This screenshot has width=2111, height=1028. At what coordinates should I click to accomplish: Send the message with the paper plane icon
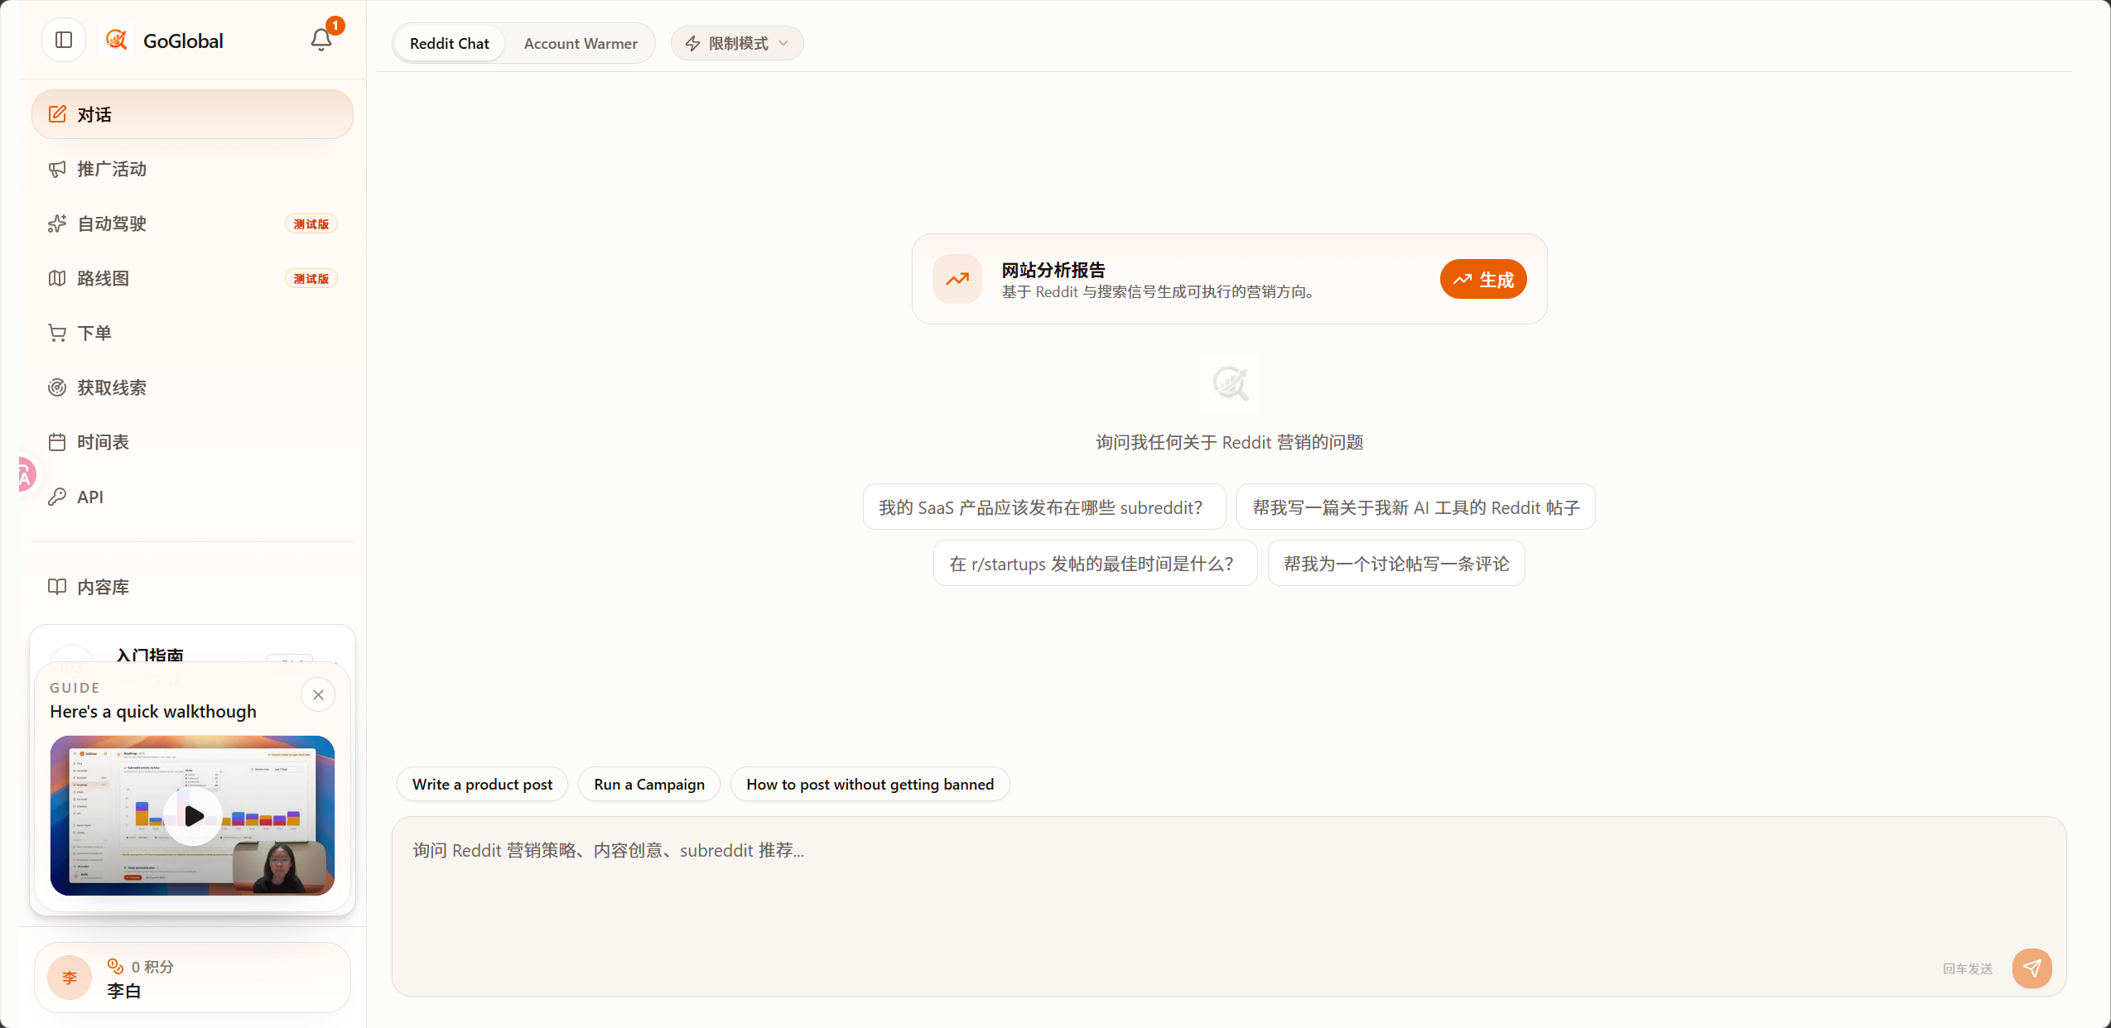click(2032, 968)
